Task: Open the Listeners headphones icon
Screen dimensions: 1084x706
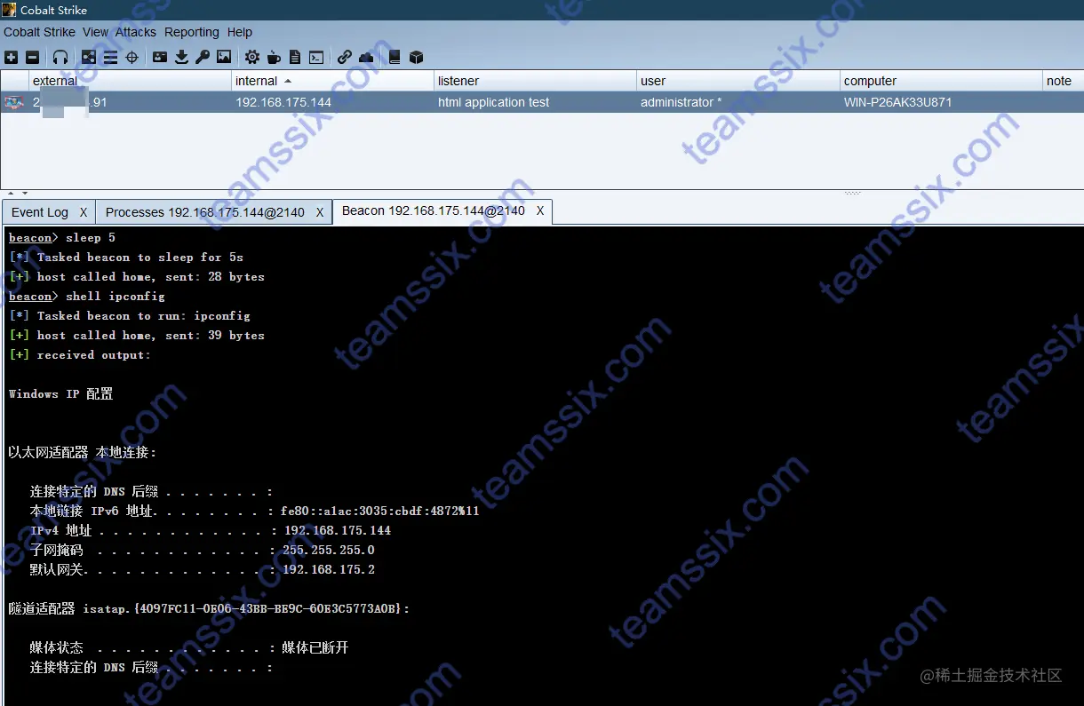Action: point(60,57)
